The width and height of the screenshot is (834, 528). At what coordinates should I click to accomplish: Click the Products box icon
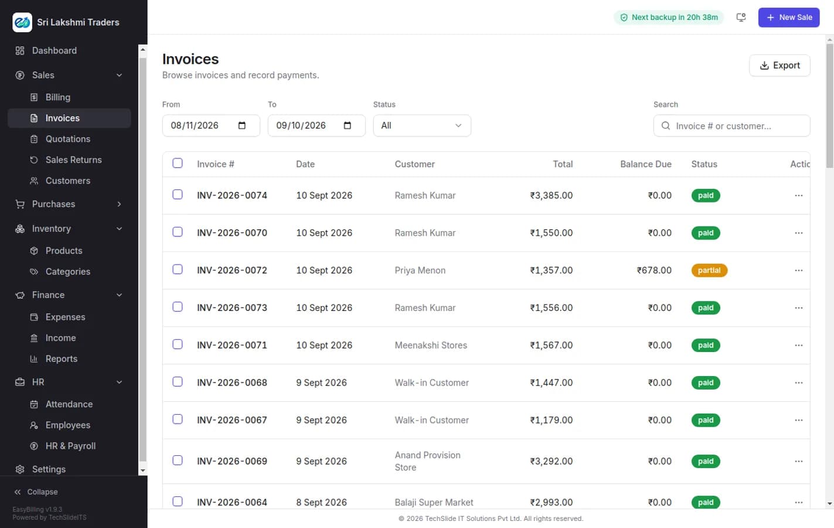[34, 251]
